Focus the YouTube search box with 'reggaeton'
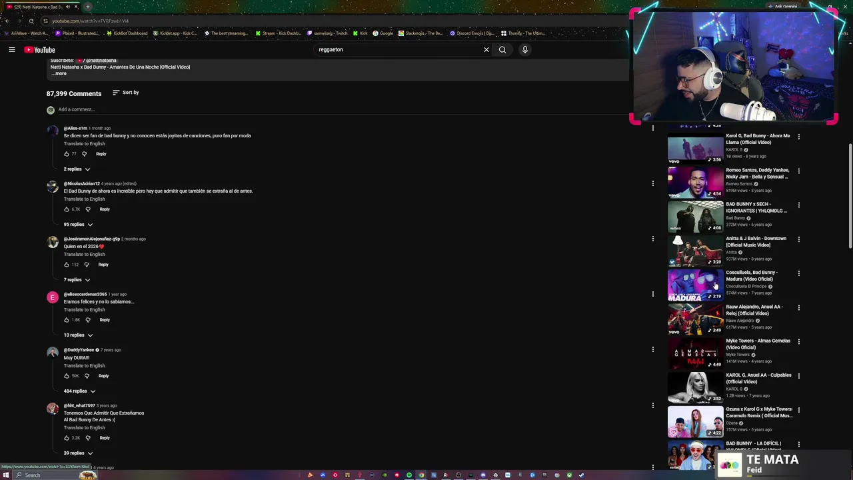 397,49
